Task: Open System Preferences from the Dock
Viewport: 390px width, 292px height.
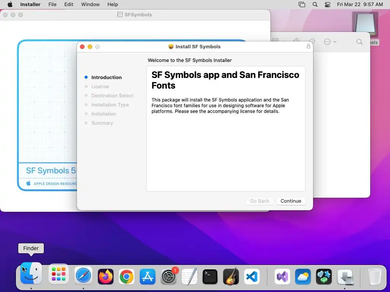Action: click(x=169, y=276)
